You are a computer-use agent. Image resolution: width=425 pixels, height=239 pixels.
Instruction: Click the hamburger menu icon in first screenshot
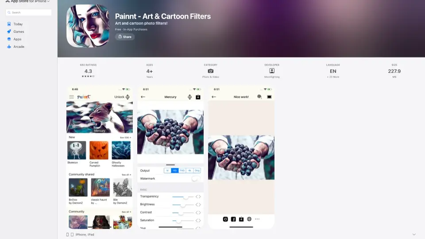click(x=72, y=97)
